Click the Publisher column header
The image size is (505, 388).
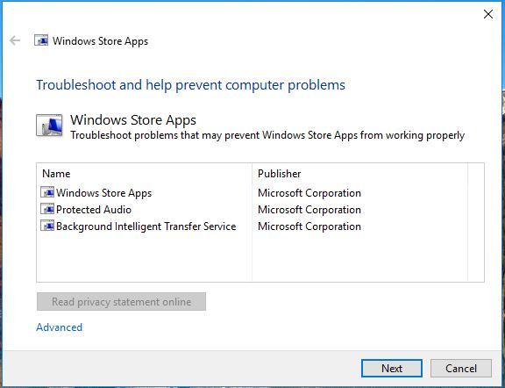pos(279,174)
